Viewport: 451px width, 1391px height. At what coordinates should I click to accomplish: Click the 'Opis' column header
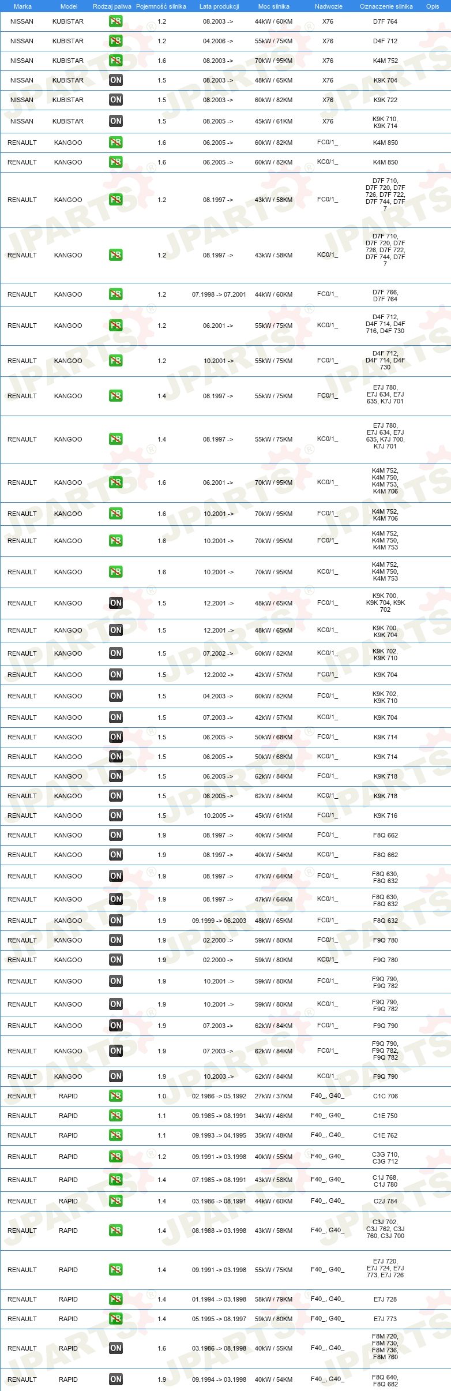click(x=433, y=6)
